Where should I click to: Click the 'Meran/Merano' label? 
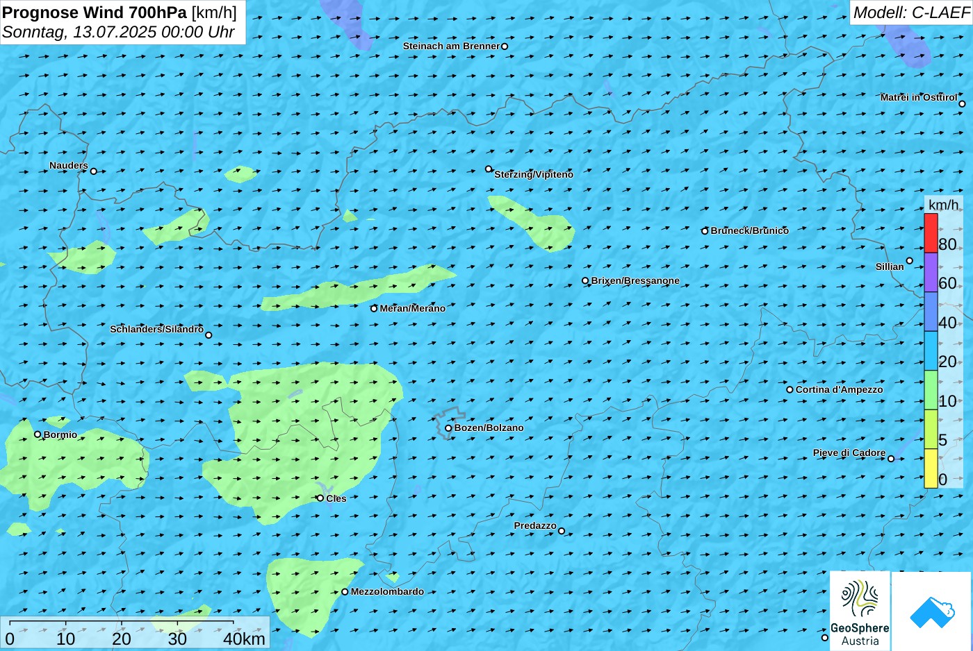(412, 308)
